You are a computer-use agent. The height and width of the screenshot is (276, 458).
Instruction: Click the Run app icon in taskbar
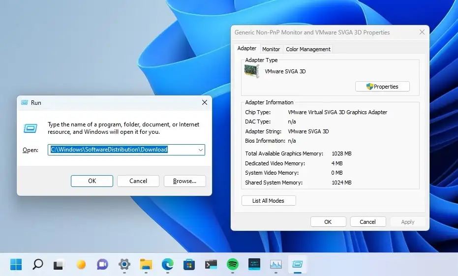(x=298, y=265)
